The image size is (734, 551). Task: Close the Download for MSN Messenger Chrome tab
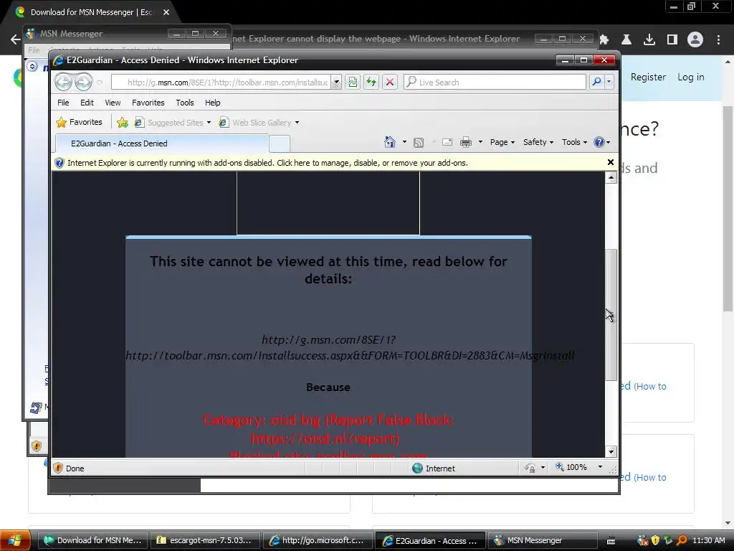pos(166,12)
